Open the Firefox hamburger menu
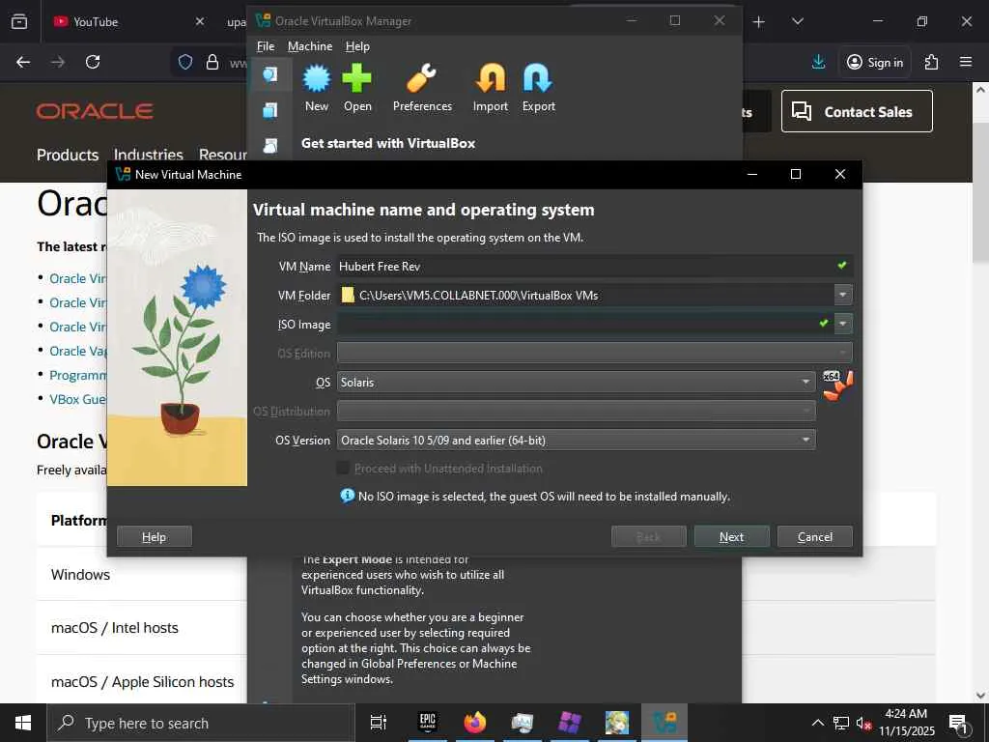 (966, 62)
